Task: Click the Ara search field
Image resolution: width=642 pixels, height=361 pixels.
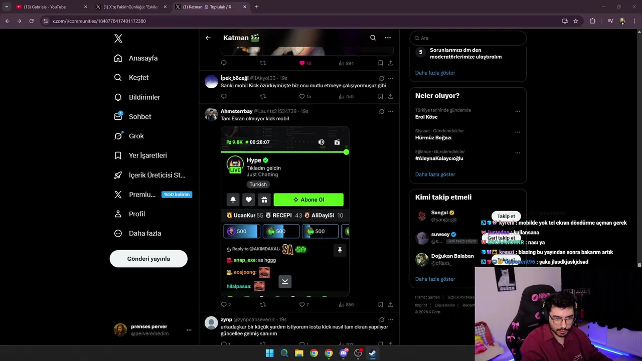Action: tap(468, 38)
